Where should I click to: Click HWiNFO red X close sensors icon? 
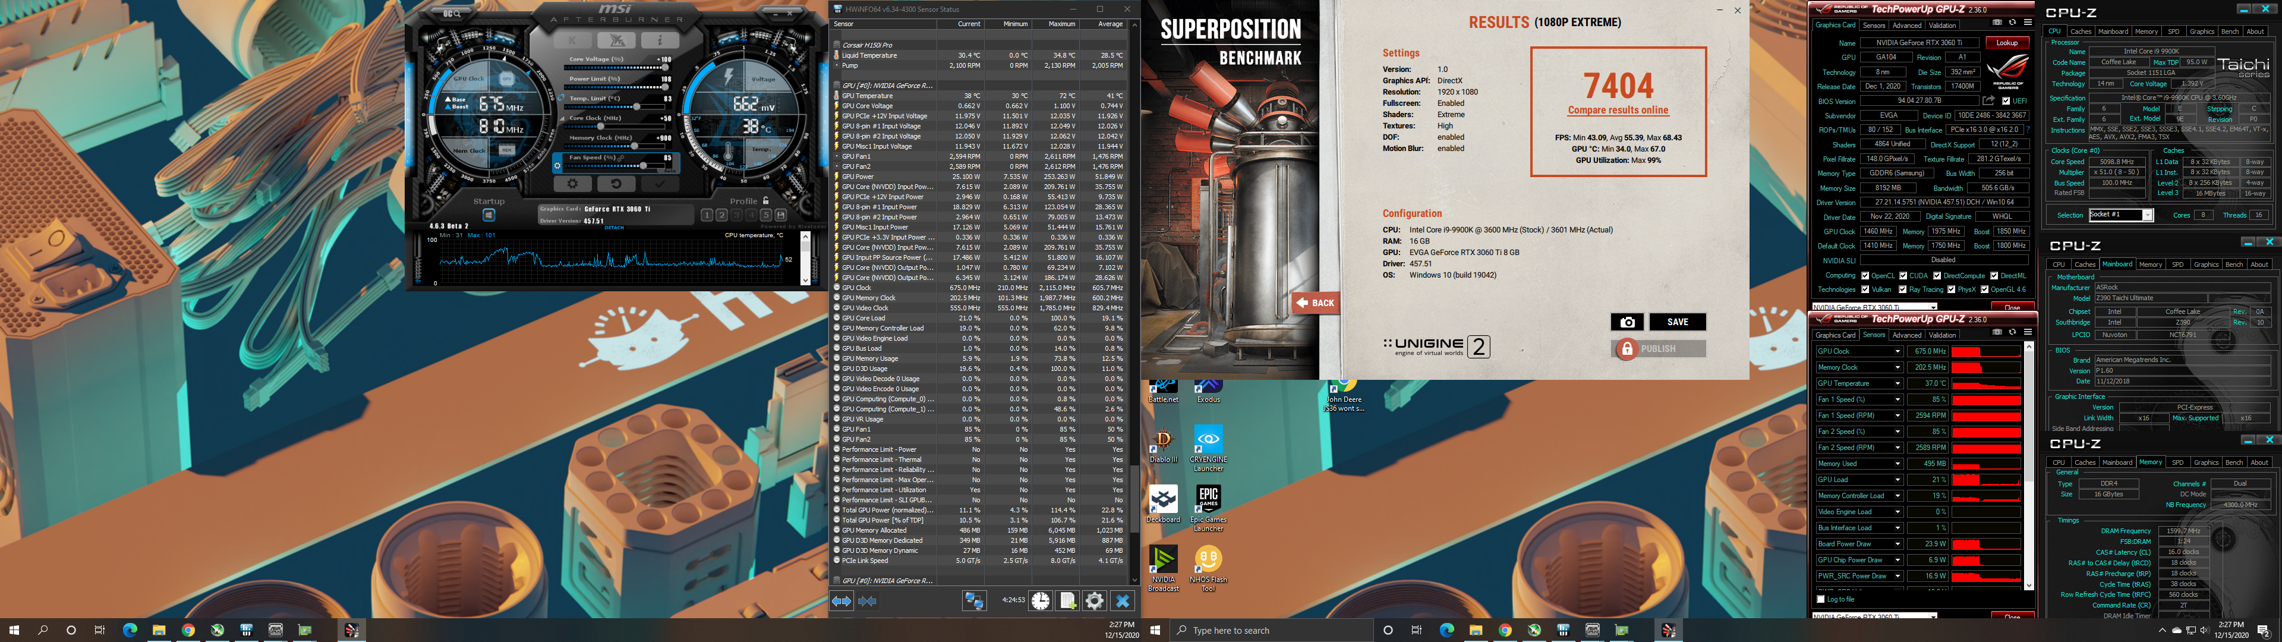(x=1123, y=601)
